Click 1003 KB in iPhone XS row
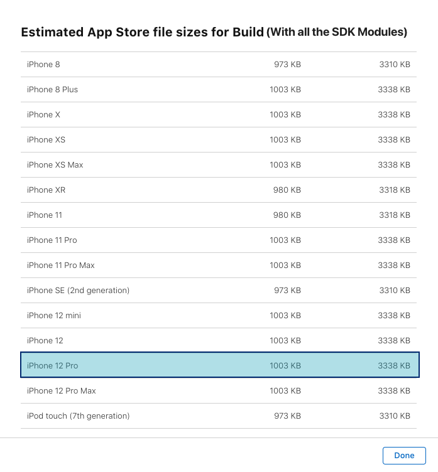 coord(285,140)
